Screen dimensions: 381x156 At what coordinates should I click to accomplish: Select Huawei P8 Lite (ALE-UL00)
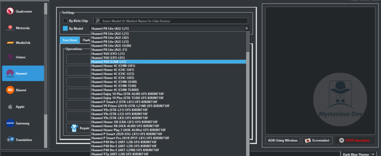[168, 46]
